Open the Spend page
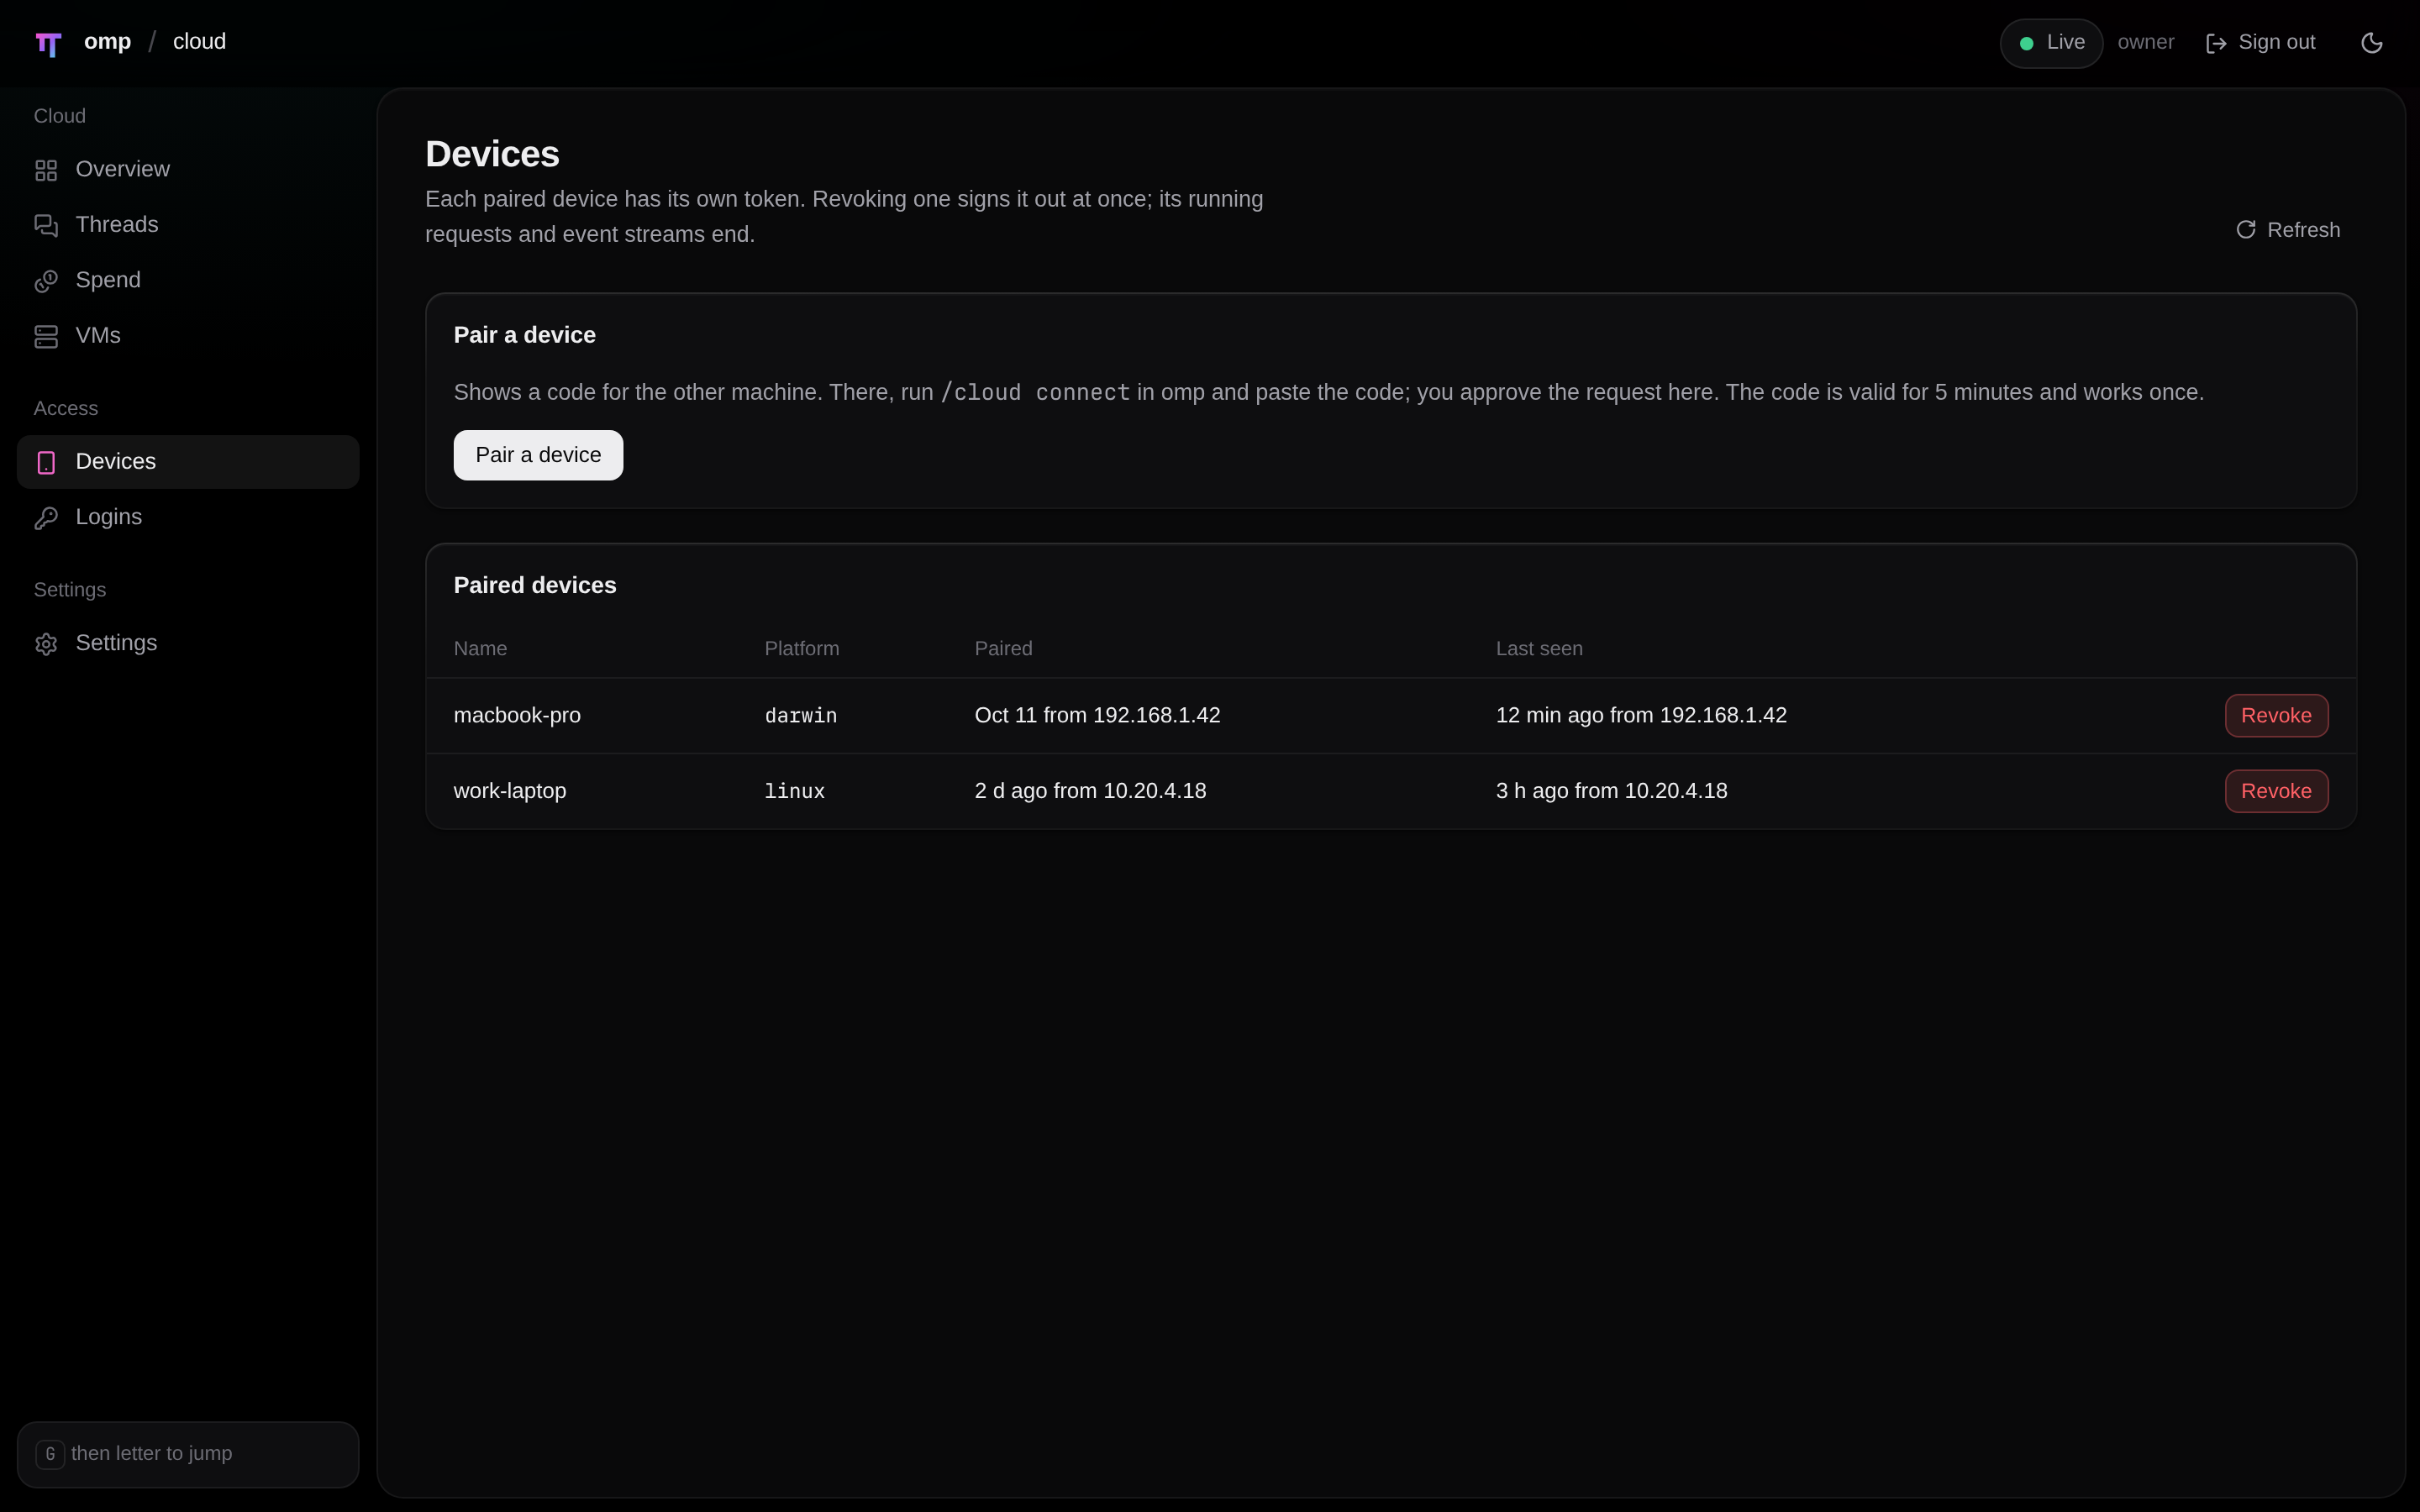The height and width of the screenshot is (1512, 2420). (x=188, y=280)
